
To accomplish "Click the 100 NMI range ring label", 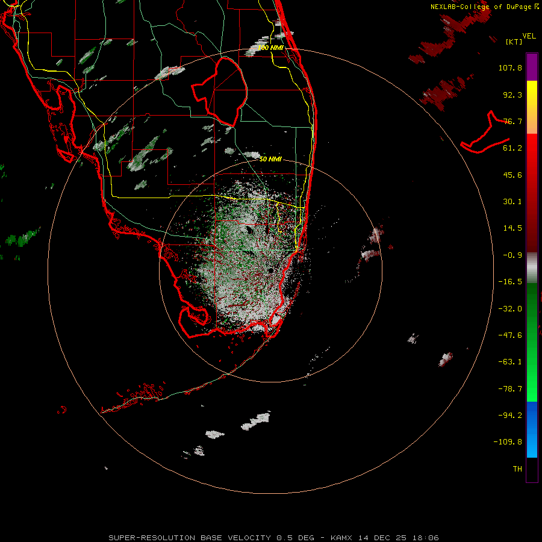I will pyautogui.click(x=270, y=48).
